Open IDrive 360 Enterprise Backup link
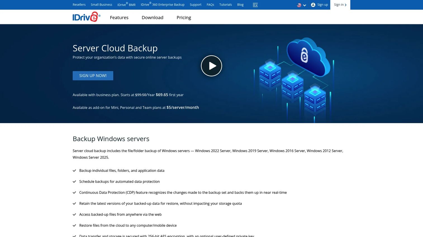This screenshot has width=423, height=237. coord(163,5)
